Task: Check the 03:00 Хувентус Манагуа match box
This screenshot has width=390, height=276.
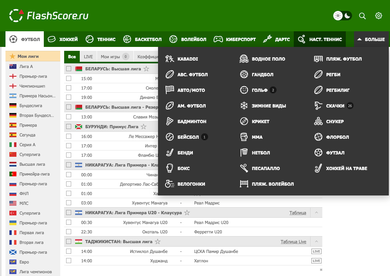Action: pyautogui.click(x=69, y=203)
